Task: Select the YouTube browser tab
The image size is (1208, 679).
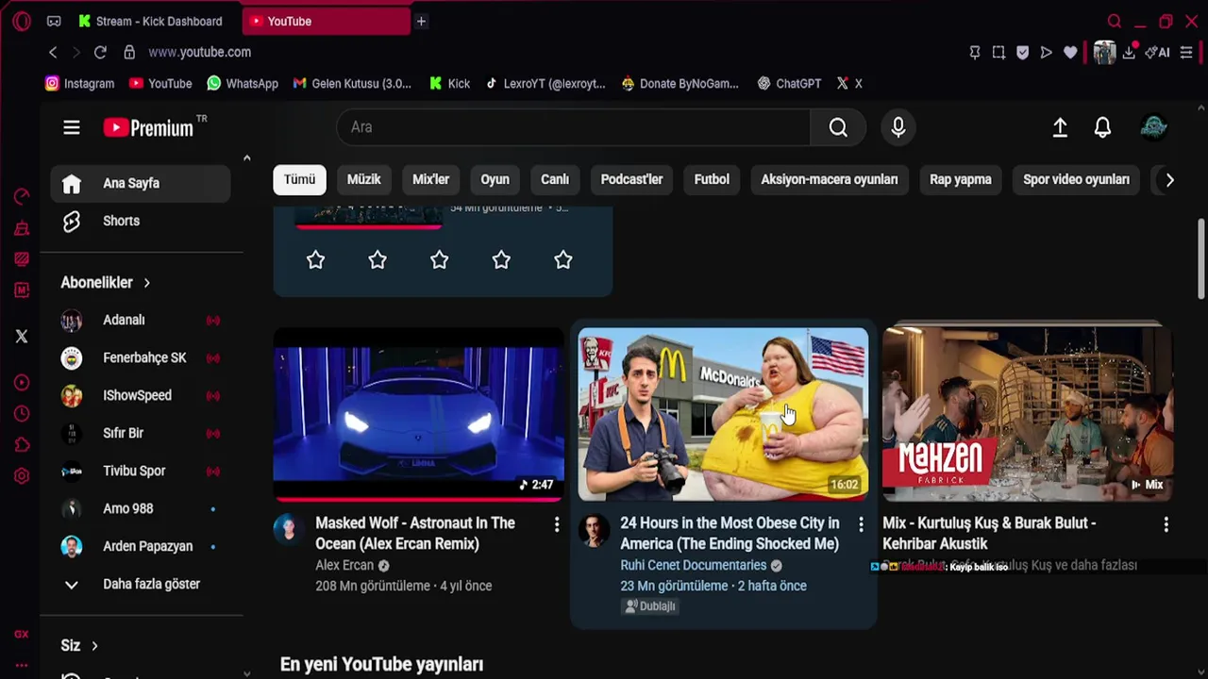Action: point(326,21)
